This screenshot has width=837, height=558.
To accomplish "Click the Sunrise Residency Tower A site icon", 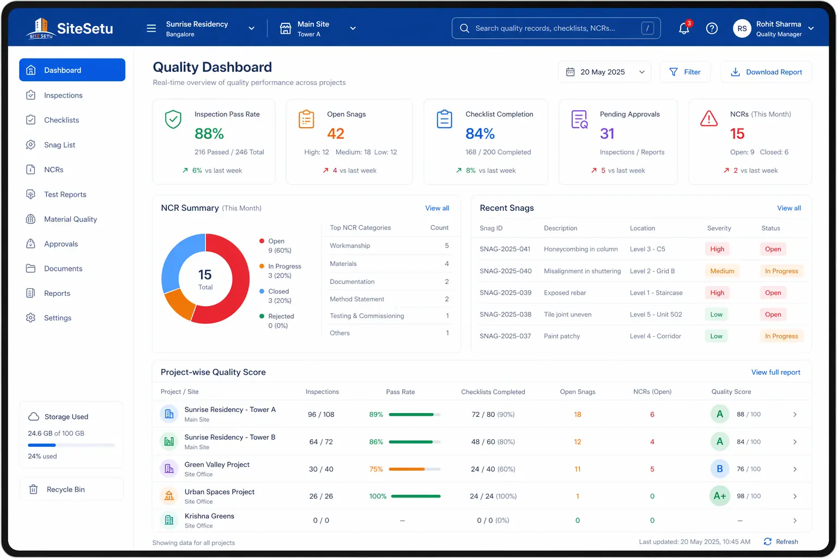I will tap(169, 414).
